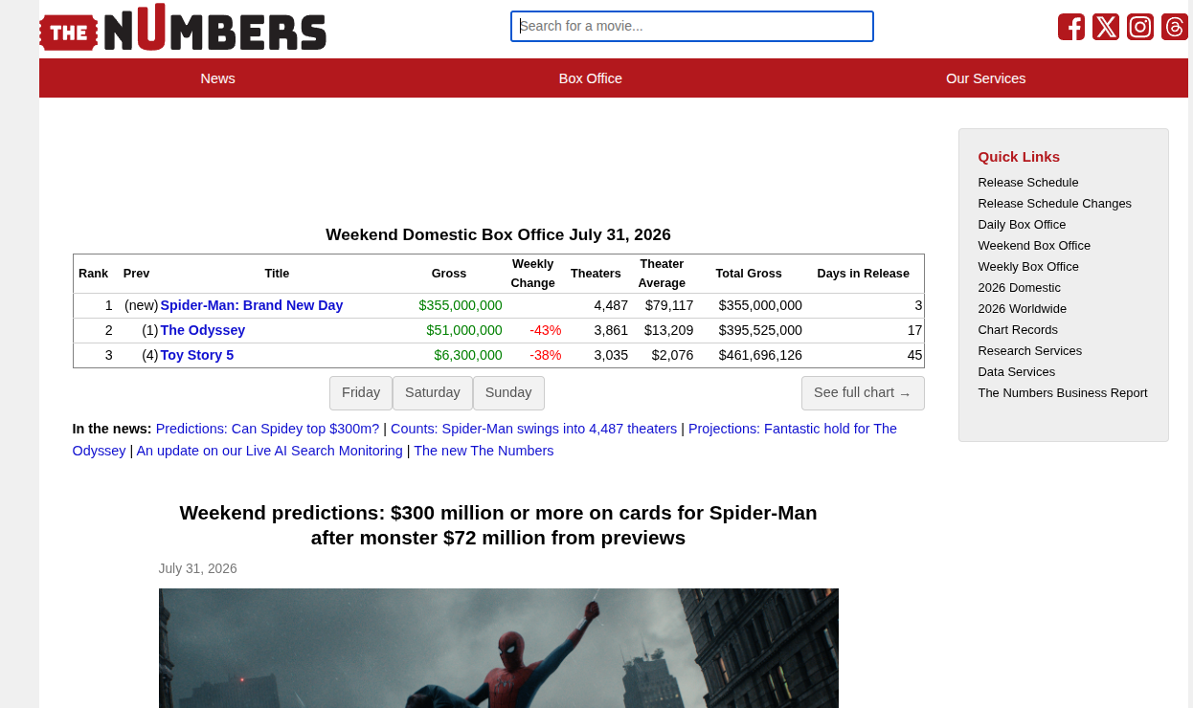
Task: Open the News menu
Action: 218,78
